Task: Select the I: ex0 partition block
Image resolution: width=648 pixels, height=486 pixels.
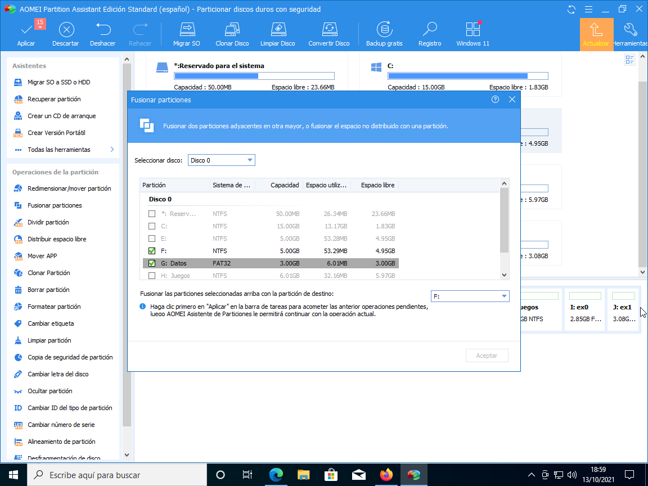Action: coord(585,310)
